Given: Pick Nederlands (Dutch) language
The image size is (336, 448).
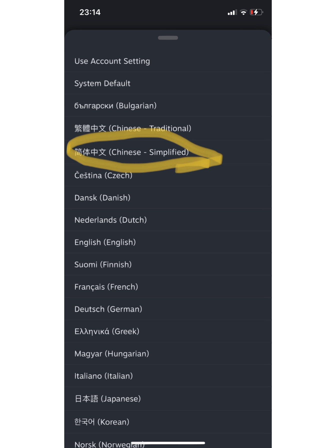Looking at the screenshot, I should [x=168, y=220].
